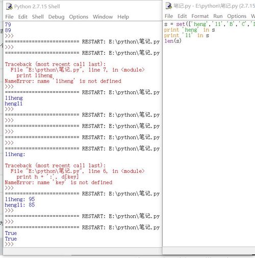Click the len(s) line in the editor
This screenshot has height=258, width=255.
pos(173,41)
